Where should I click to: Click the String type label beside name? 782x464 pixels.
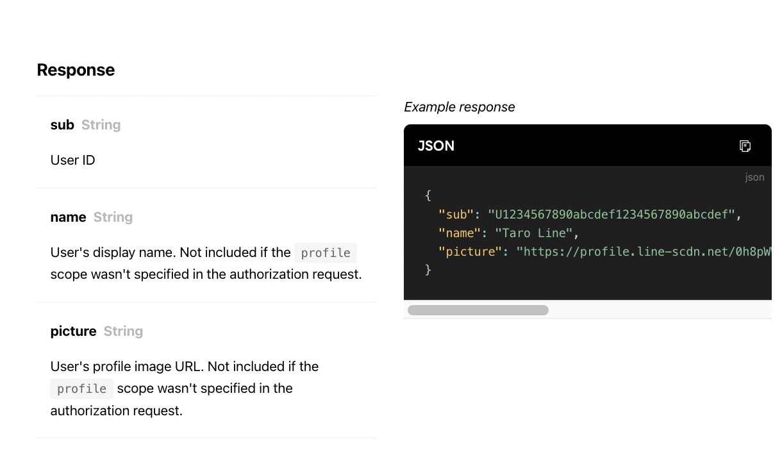point(113,217)
